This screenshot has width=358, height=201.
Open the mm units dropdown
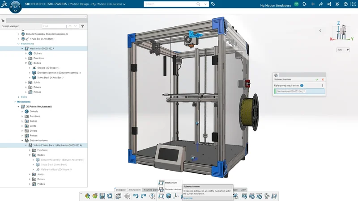[342, 50]
